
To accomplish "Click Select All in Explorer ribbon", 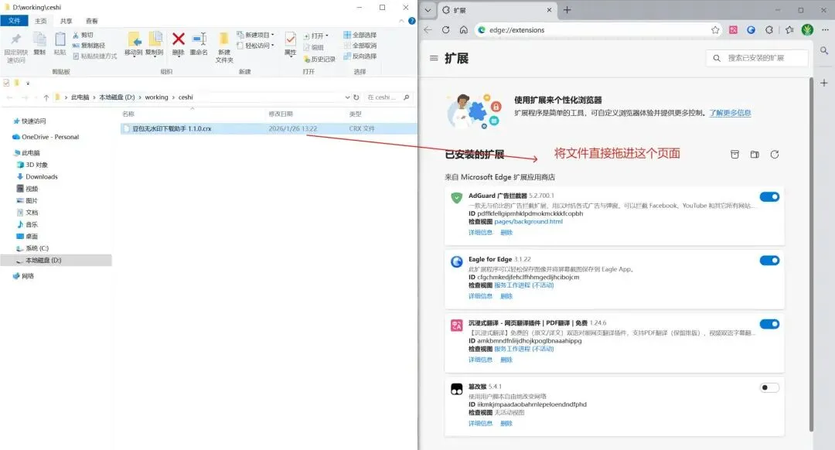I will click(360, 35).
